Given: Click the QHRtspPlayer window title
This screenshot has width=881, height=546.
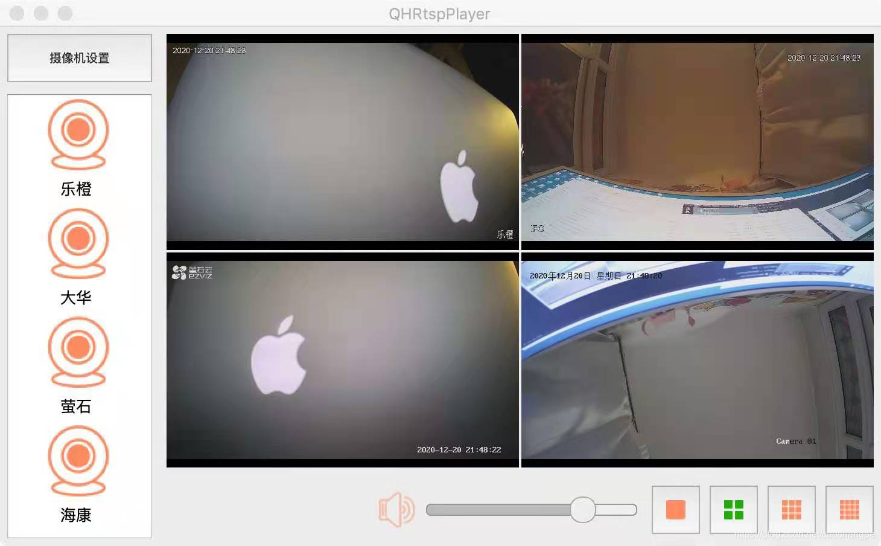Looking at the screenshot, I should click(x=439, y=13).
